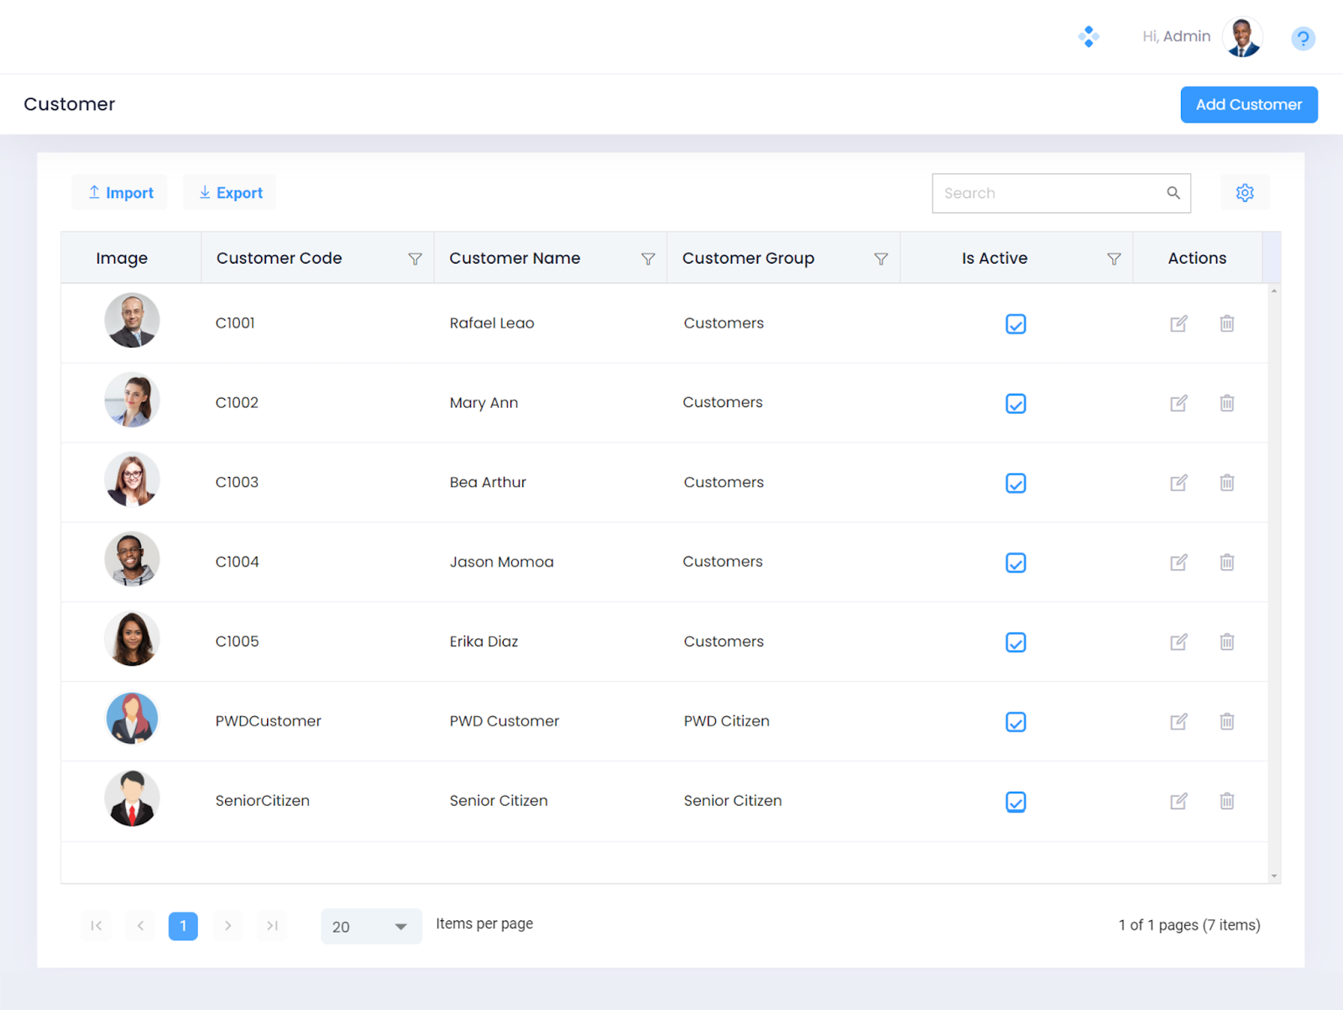Open the table settings gear icon

[1244, 193]
